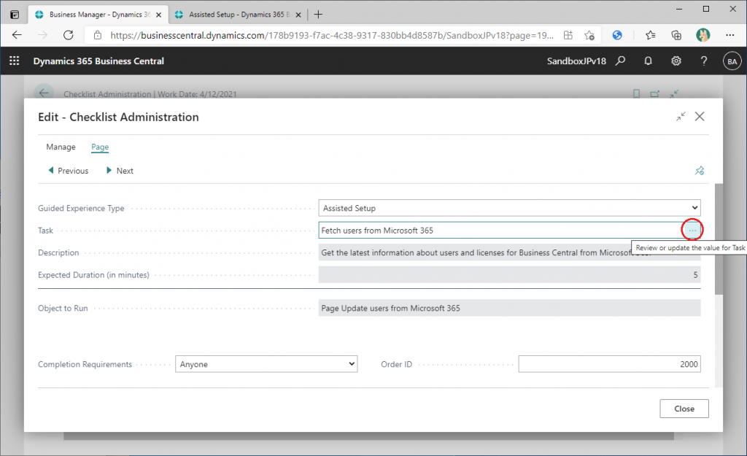Close the Business Manager browser tab
The height and width of the screenshot is (456, 747).
[158, 15]
